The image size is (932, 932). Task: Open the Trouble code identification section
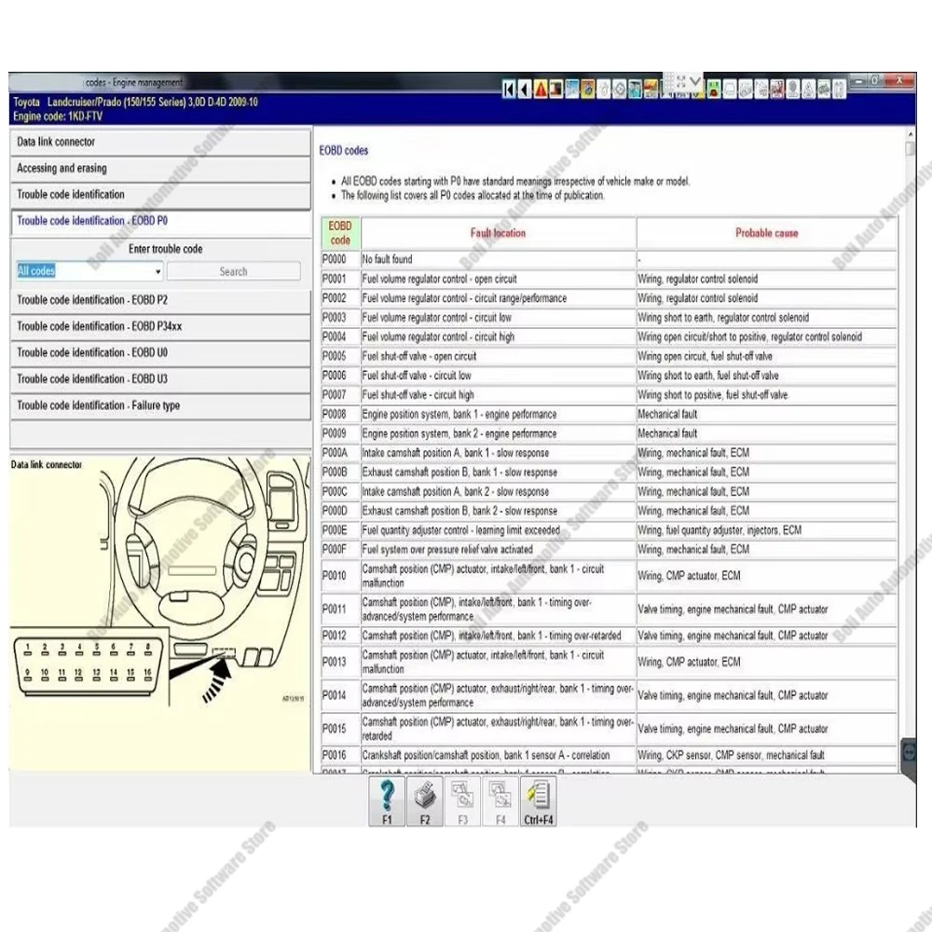(x=160, y=195)
